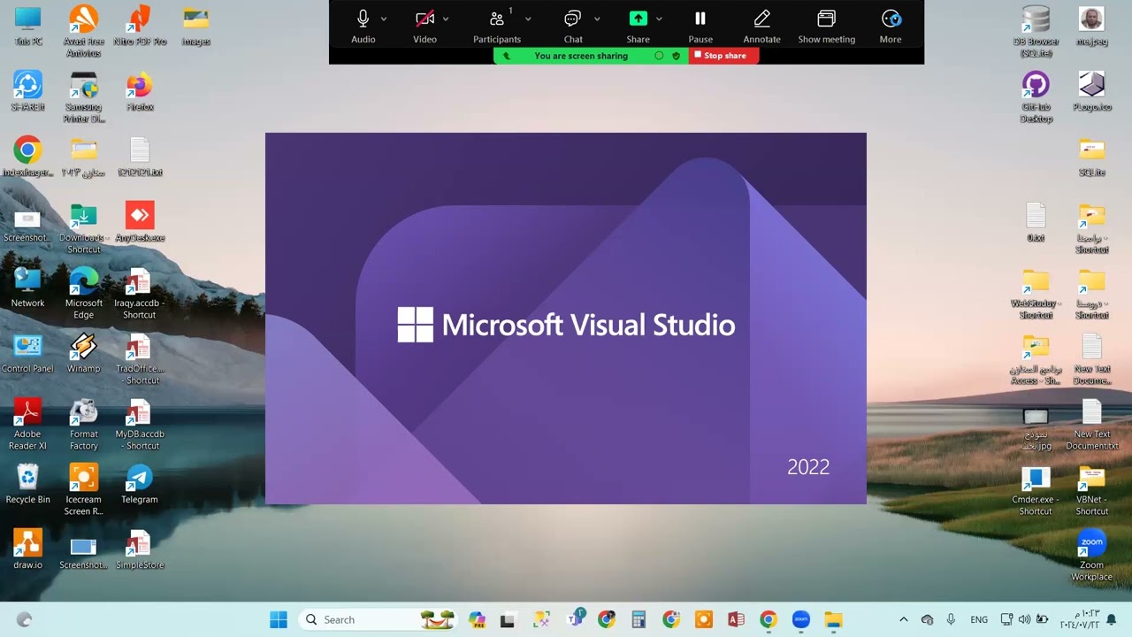Show hidden system tray icons

click(x=903, y=619)
